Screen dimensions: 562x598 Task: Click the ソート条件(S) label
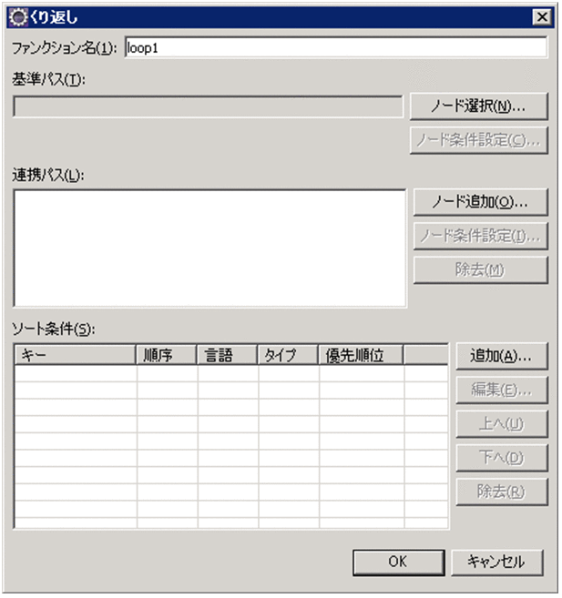tap(54, 329)
